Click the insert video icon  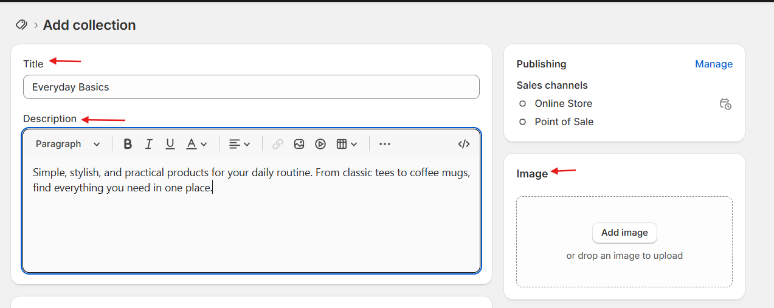[320, 144]
